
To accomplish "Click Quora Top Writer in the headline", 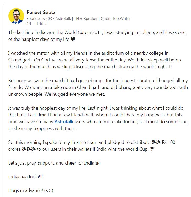I will pos(115,19).
